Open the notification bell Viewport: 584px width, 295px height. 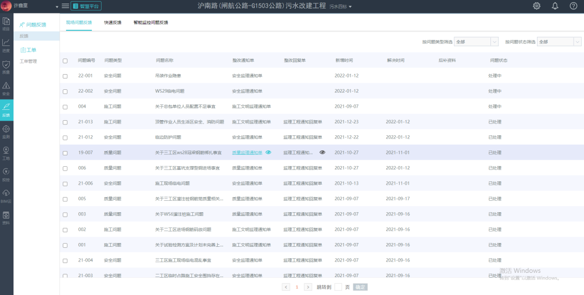click(555, 6)
